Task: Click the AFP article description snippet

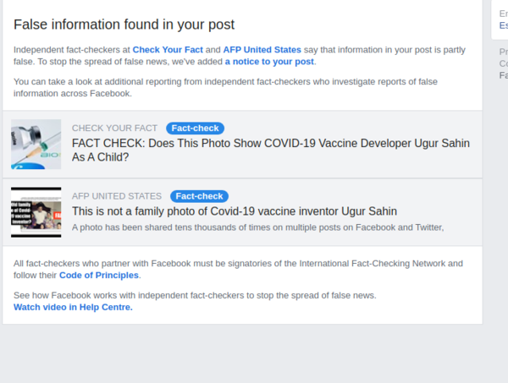Action: [257, 227]
